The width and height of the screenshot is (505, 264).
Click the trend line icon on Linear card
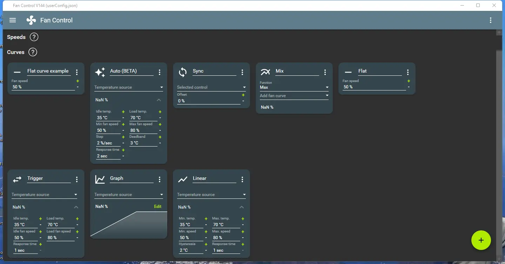point(183,180)
